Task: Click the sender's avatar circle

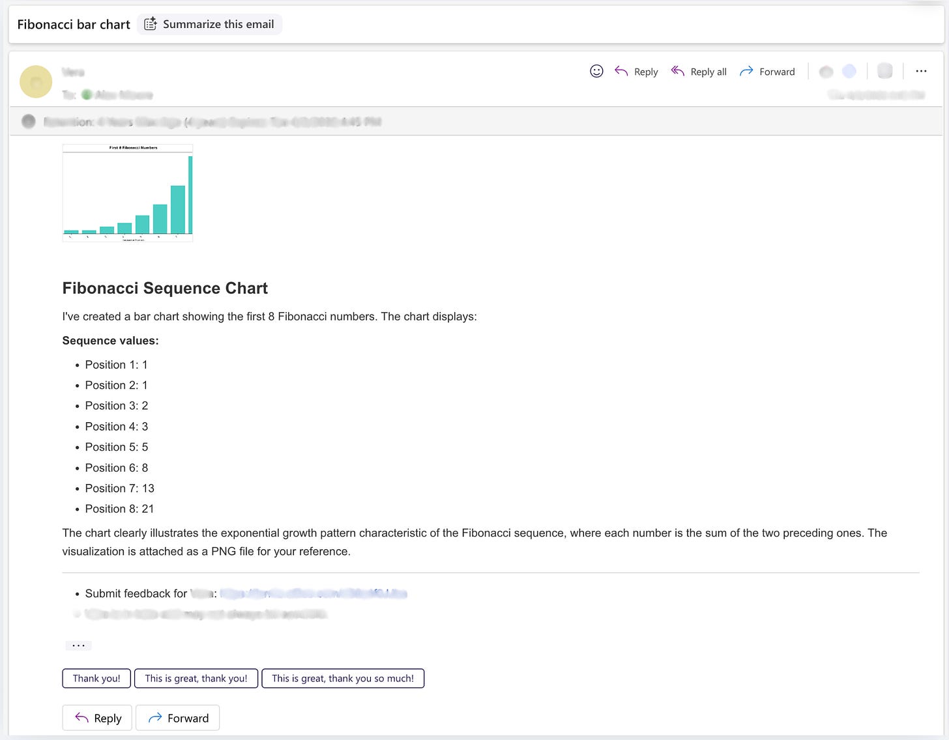Action: click(36, 81)
